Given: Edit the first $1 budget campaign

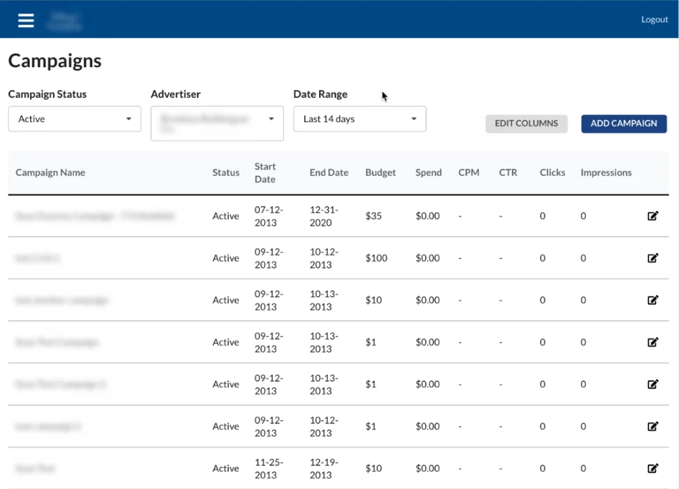Looking at the screenshot, I should tap(653, 342).
